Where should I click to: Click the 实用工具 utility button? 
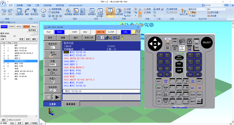click(x=89, y=38)
